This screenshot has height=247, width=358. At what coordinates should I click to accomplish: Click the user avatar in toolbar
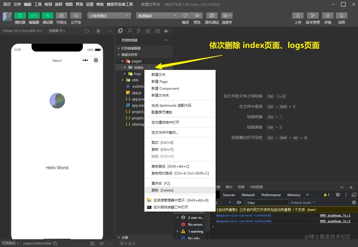[x=7, y=17]
